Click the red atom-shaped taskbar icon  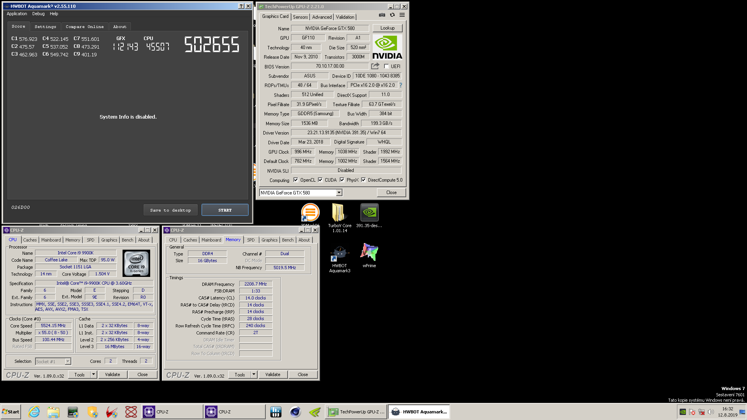[131, 412]
